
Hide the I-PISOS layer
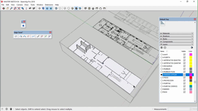point(184,77)
